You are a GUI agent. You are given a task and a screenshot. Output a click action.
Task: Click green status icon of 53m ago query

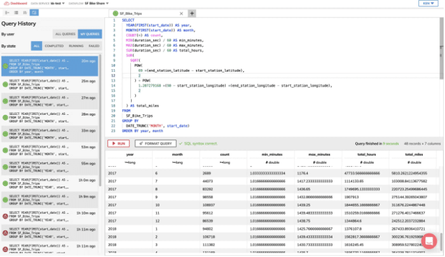coord(5,150)
